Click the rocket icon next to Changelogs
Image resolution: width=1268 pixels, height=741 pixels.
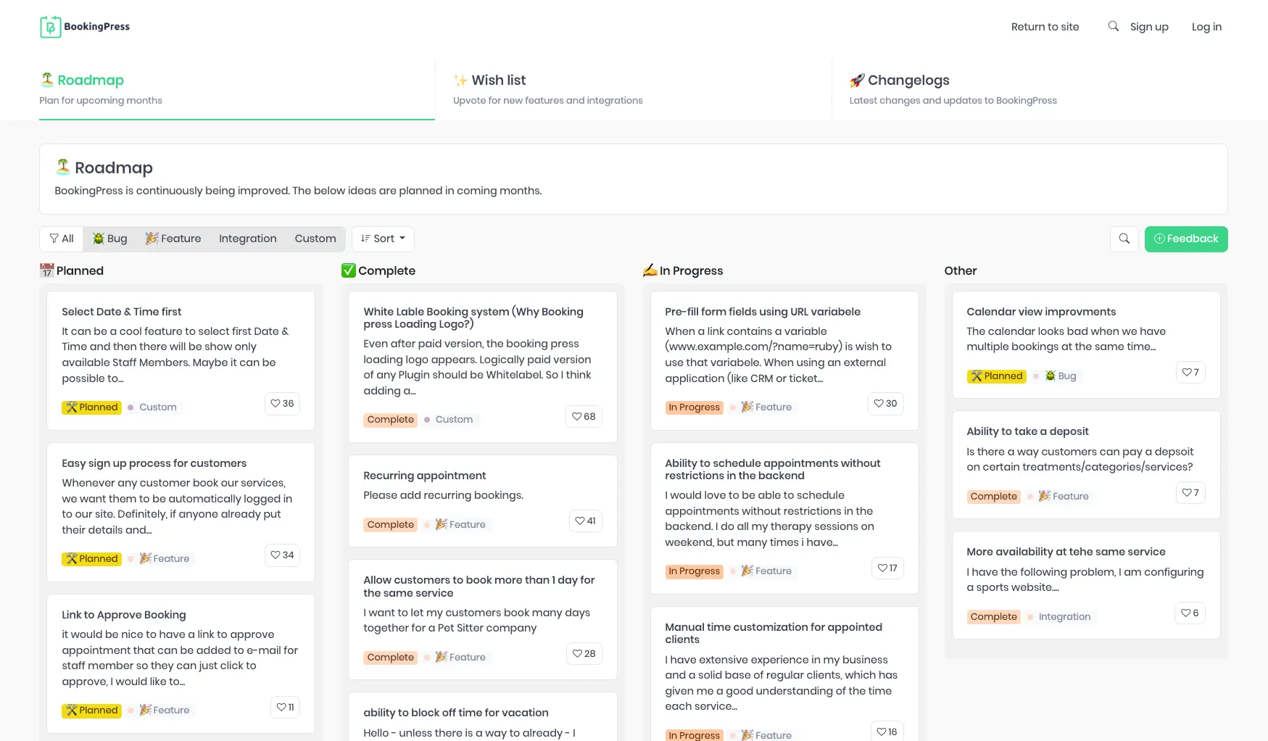(858, 80)
